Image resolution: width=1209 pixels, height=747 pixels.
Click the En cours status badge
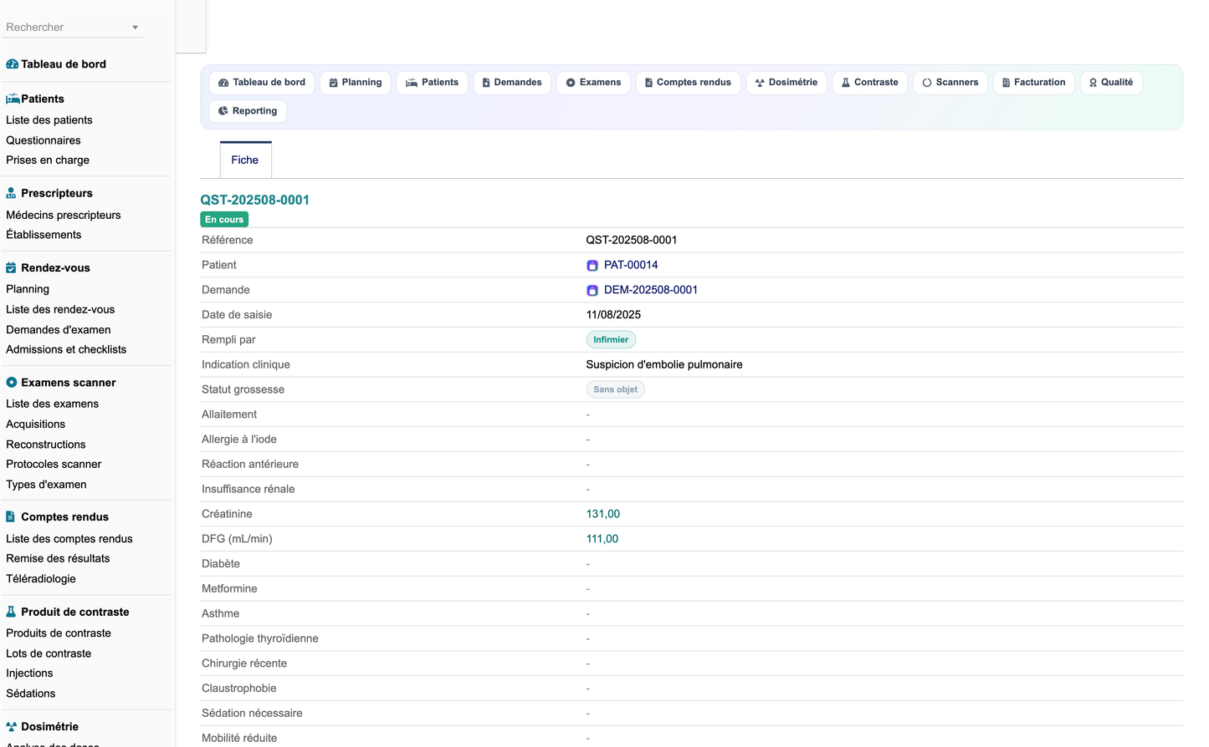(224, 220)
